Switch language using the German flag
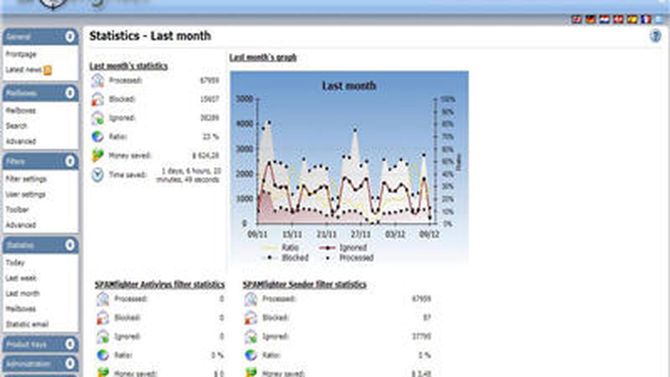670x377 pixels. pyautogui.click(x=590, y=19)
